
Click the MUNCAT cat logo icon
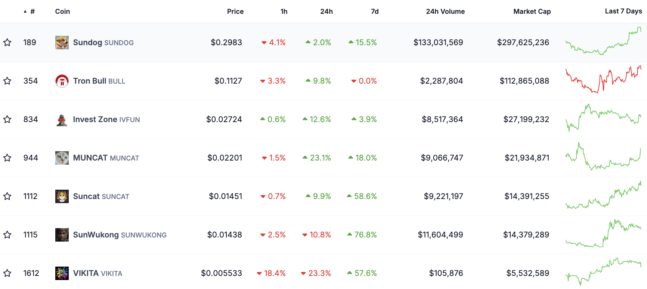coord(62,158)
